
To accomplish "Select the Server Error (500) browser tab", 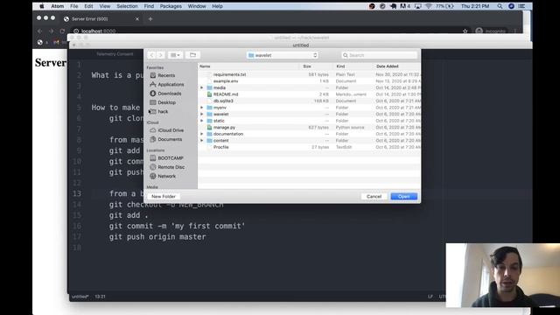I will [101, 18].
